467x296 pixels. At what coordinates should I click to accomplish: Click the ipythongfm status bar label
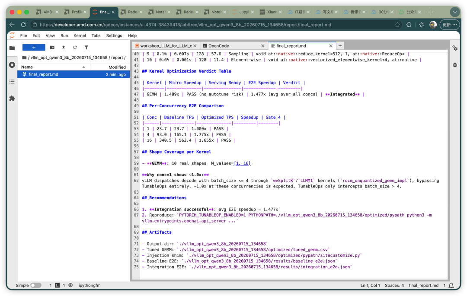tap(90, 285)
